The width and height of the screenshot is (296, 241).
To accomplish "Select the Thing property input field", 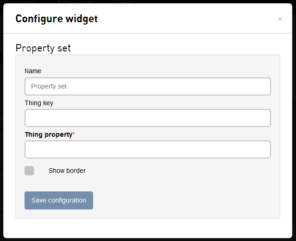I will [x=147, y=149].
